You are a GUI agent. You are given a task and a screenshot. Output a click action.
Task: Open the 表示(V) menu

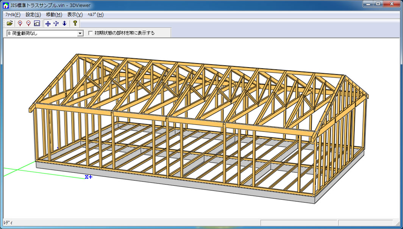tap(75, 14)
